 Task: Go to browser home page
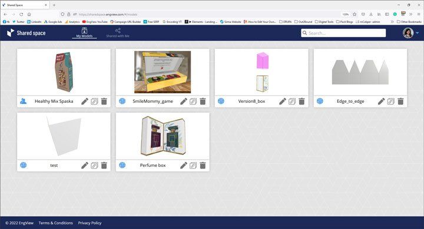29,14
